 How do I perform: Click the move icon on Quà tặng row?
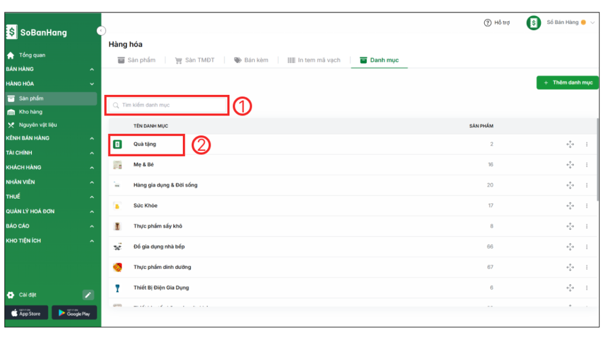570,144
